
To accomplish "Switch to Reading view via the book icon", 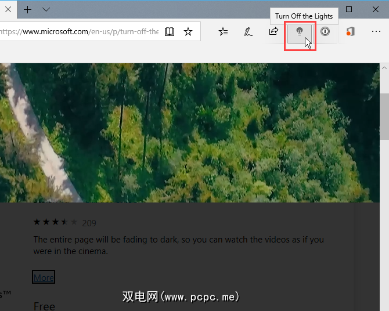I will coord(170,31).
